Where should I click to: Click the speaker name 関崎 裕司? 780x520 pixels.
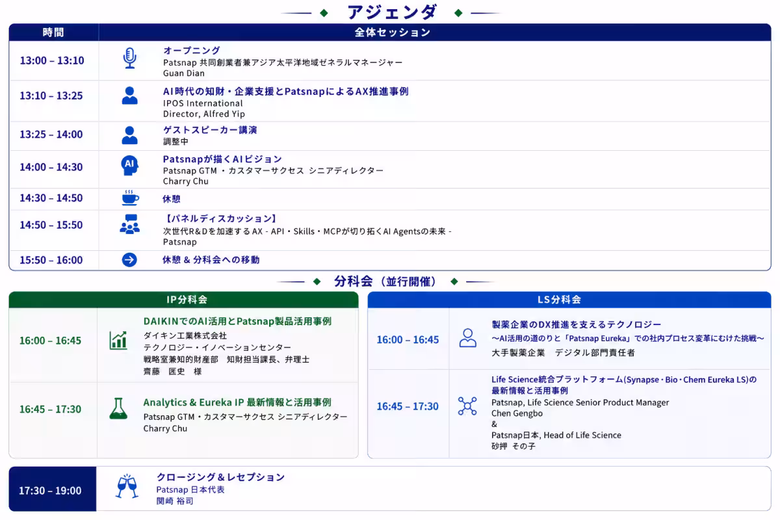tap(175, 501)
